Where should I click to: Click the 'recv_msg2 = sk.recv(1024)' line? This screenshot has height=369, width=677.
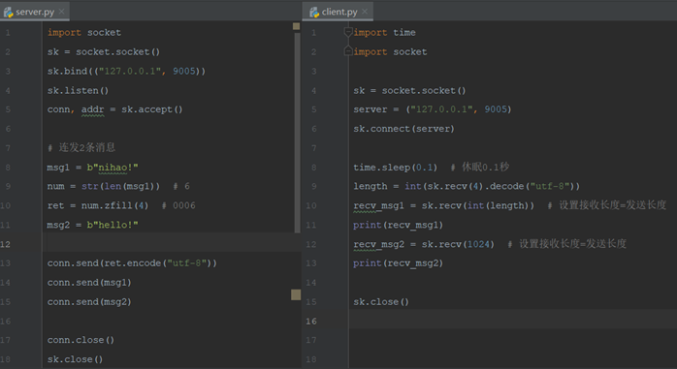tap(424, 244)
